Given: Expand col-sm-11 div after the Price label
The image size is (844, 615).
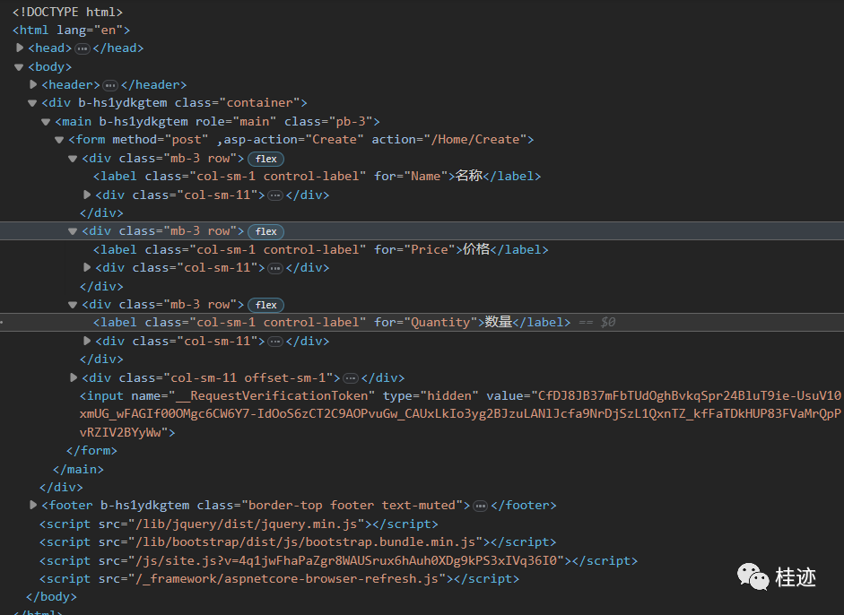Looking at the screenshot, I should click(87, 267).
